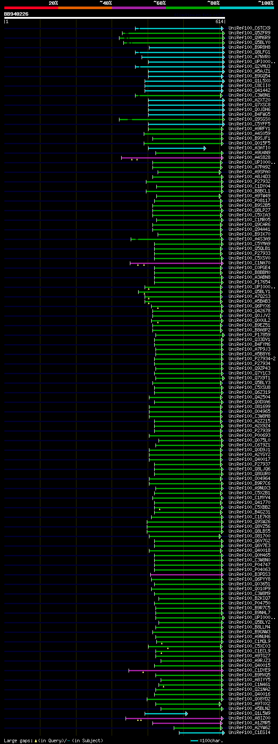This screenshot has height=744, width=278.
Task: Click the UniRef100_P00693 label
Action: (x=249, y=436)
